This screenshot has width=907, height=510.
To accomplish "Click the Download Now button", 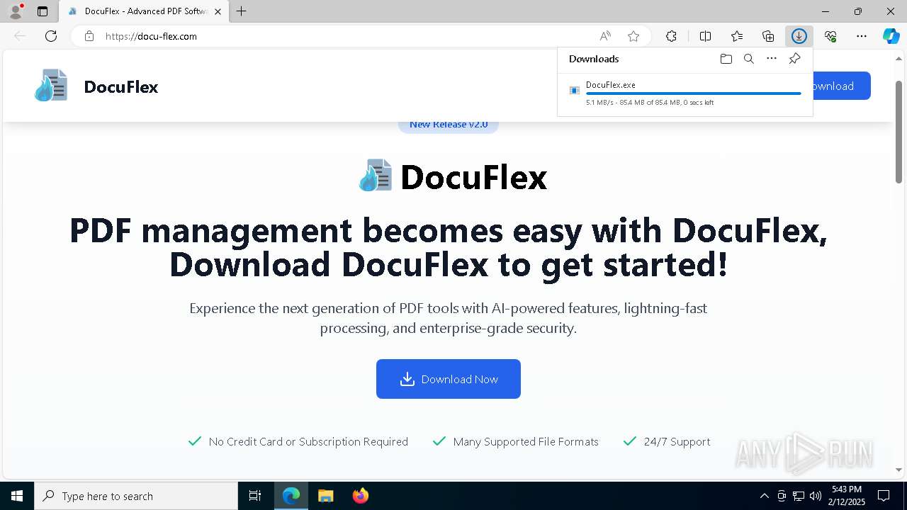I will click(x=449, y=379).
